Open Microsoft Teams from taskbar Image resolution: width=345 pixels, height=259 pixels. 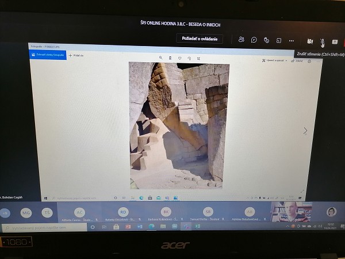(186, 226)
